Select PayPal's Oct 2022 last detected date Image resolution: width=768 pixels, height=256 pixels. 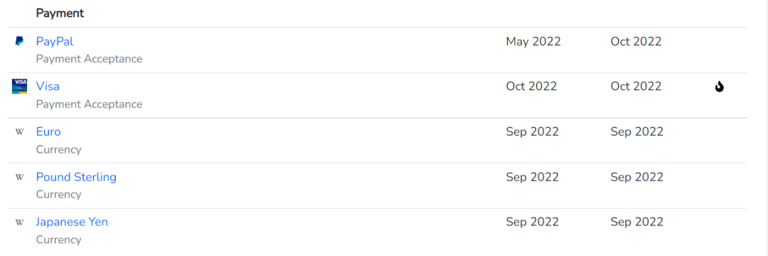[636, 42]
